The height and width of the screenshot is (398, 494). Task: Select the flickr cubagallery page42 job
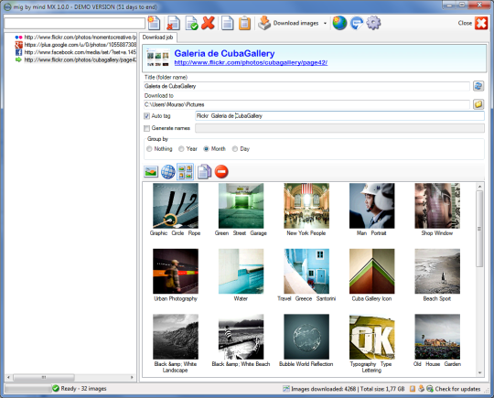(76, 59)
